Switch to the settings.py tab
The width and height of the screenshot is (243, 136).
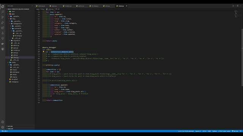tap(41, 6)
